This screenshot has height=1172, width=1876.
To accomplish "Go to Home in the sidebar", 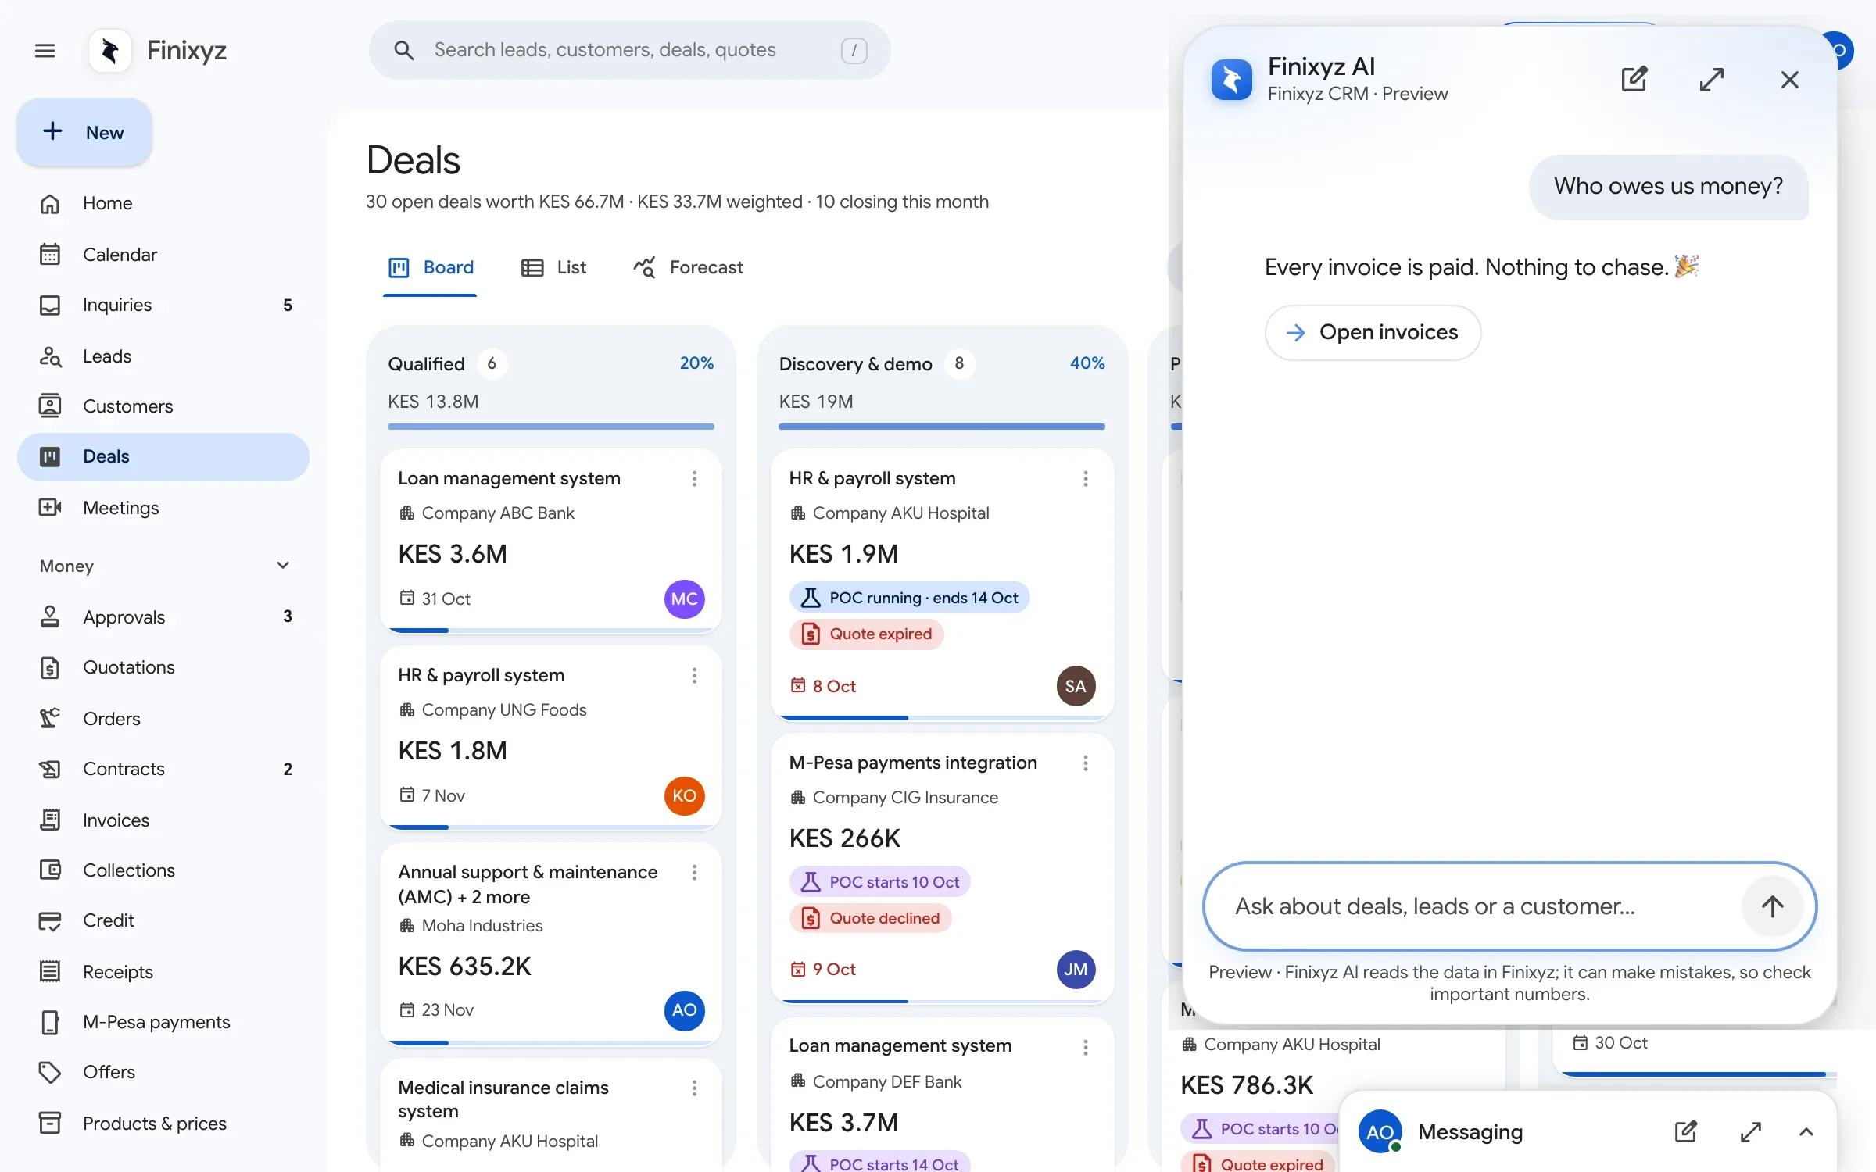I will [x=163, y=203].
